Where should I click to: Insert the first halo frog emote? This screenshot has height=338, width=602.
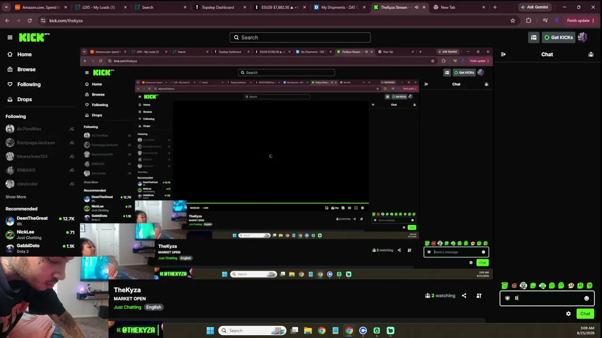(x=505, y=285)
